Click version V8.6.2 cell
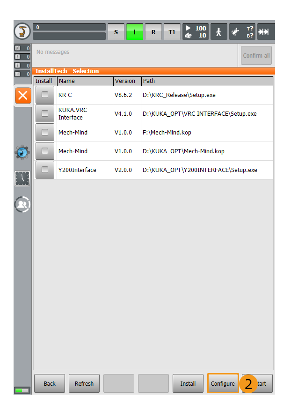 tap(127, 95)
